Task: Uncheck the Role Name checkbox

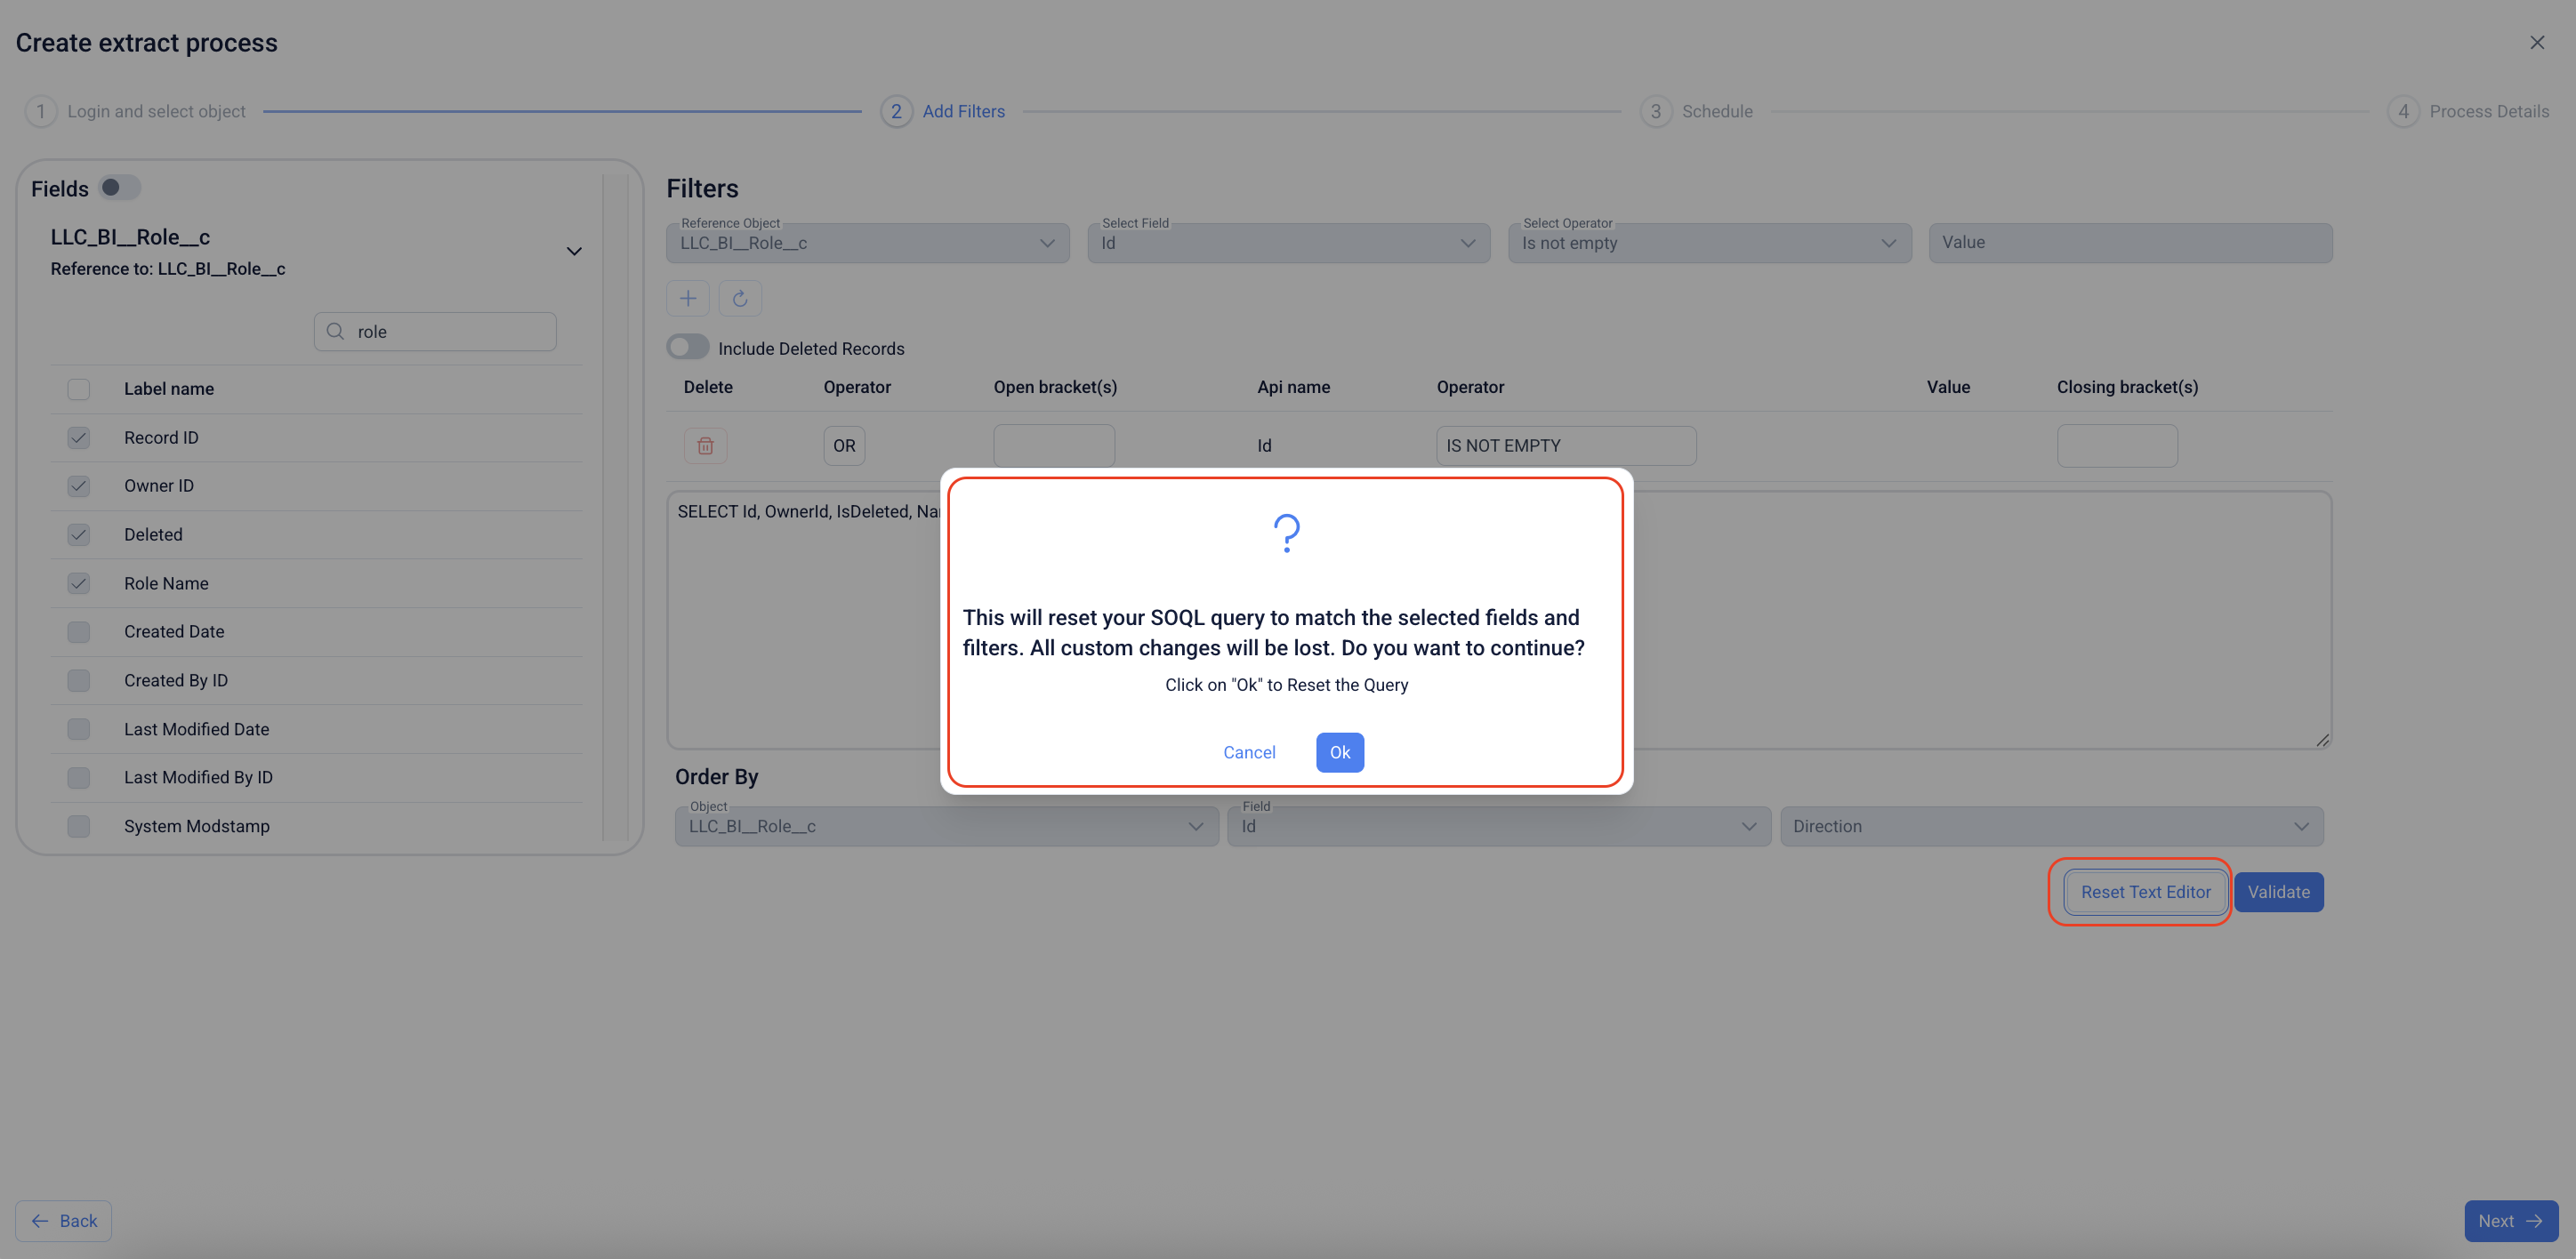Action: pos(78,583)
